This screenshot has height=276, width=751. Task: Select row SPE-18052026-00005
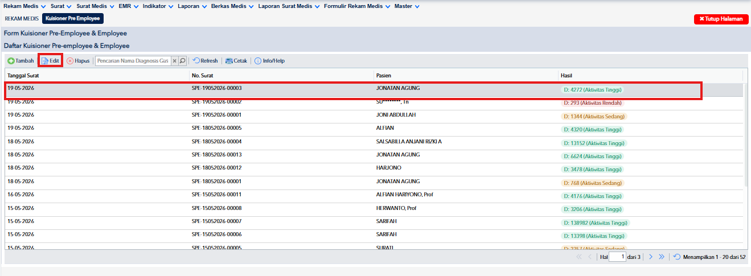[374, 129]
